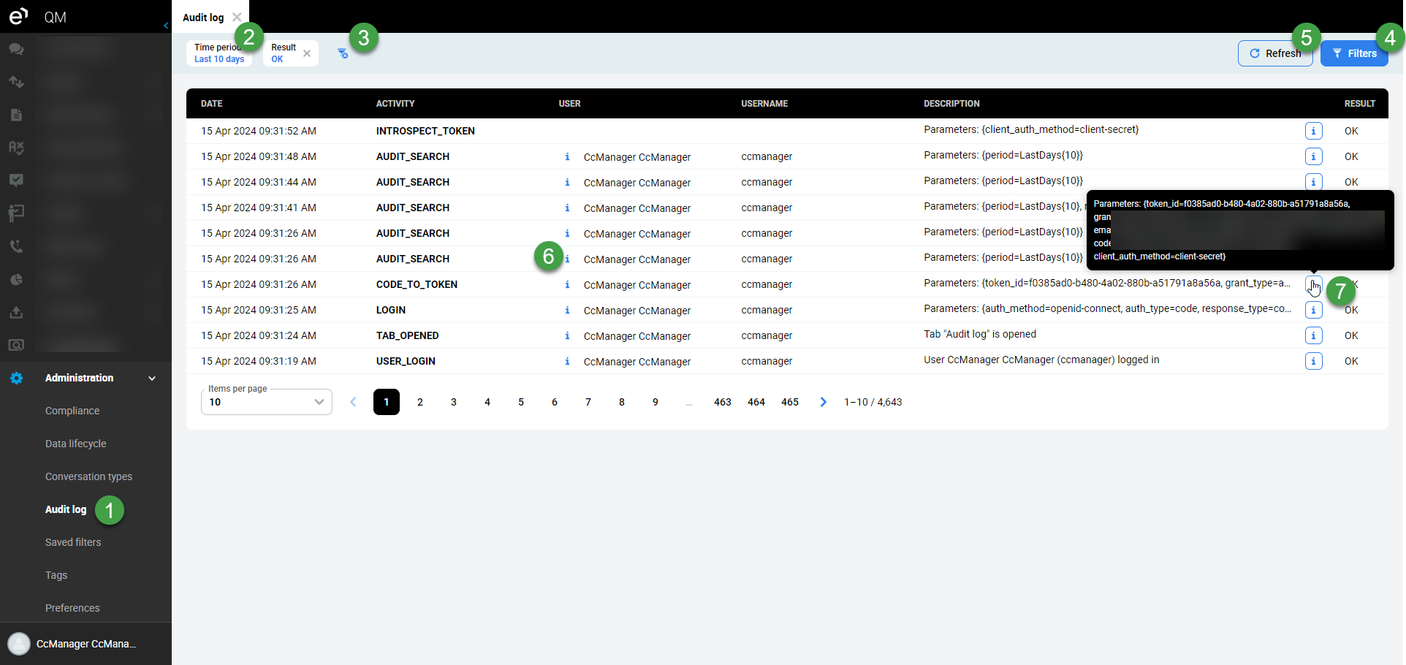The image size is (1406, 665).
Task: Select Saved filters in Administration menu
Action: [x=73, y=542]
